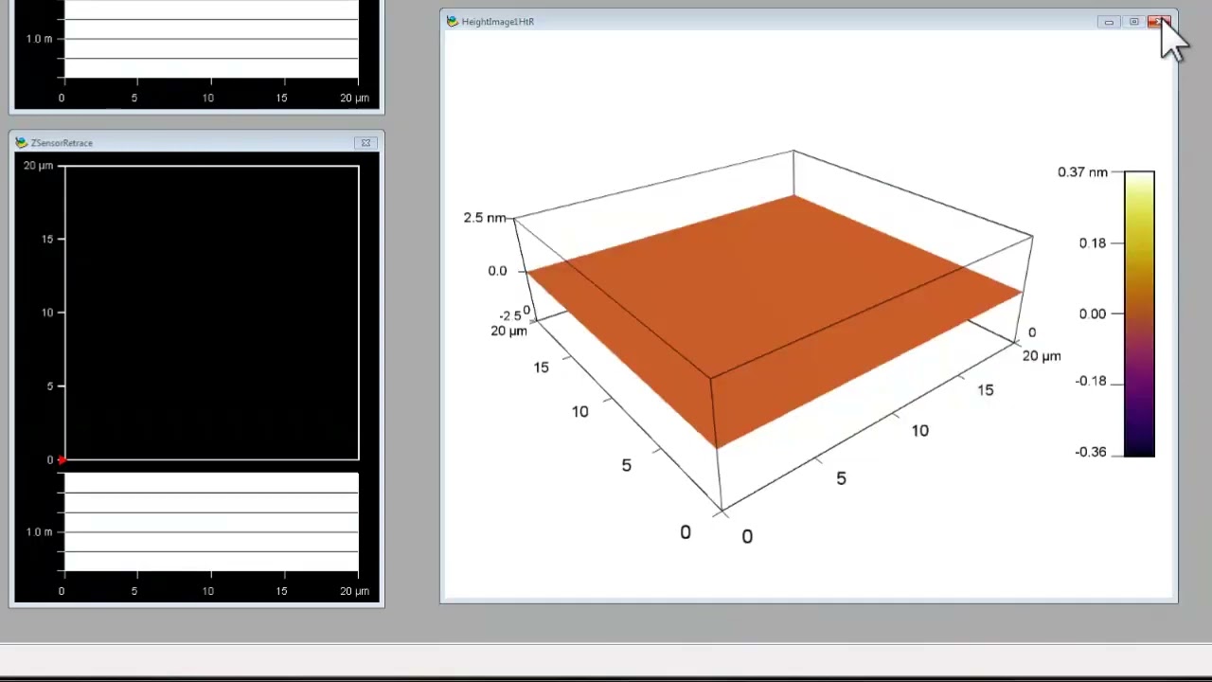Click the -0.36 color scale label
This screenshot has height=682, width=1212.
click(x=1091, y=452)
